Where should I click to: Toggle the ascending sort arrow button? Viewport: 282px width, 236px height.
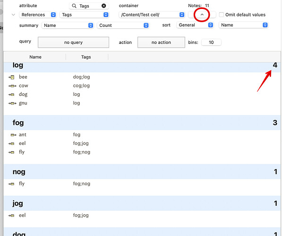coord(202,15)
